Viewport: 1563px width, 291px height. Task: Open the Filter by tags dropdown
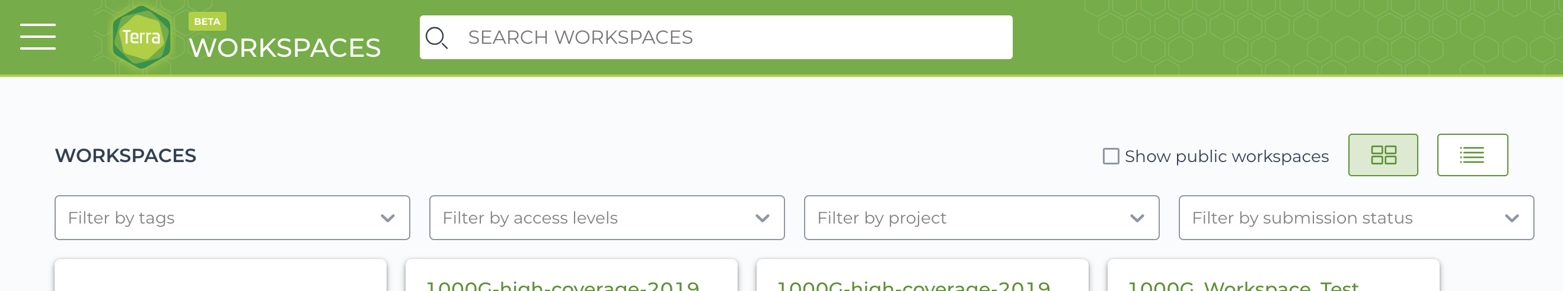(232, 218)
